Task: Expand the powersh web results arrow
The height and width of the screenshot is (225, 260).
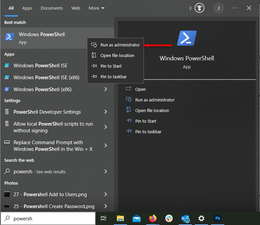Action: [106, 171]
